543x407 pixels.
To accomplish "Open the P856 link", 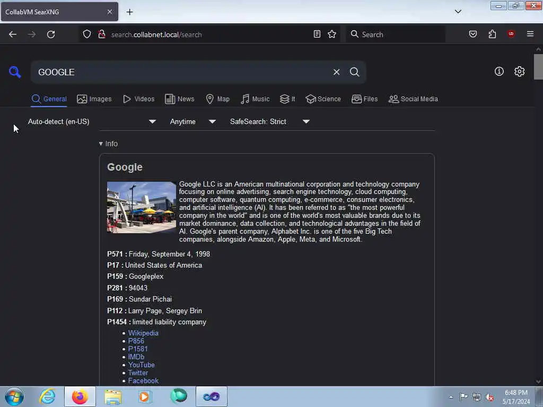I will click(x=136, y=341).
